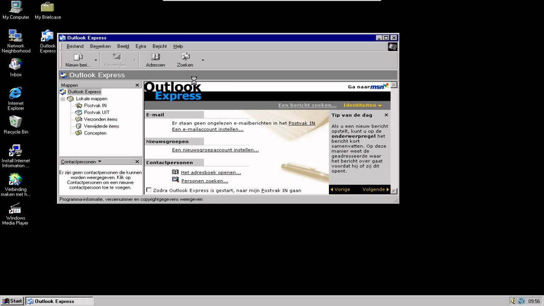This screenshot has height=306, width=544.
Task: Select the Recycle Bin desktop icon
Action: coord(16,122)
